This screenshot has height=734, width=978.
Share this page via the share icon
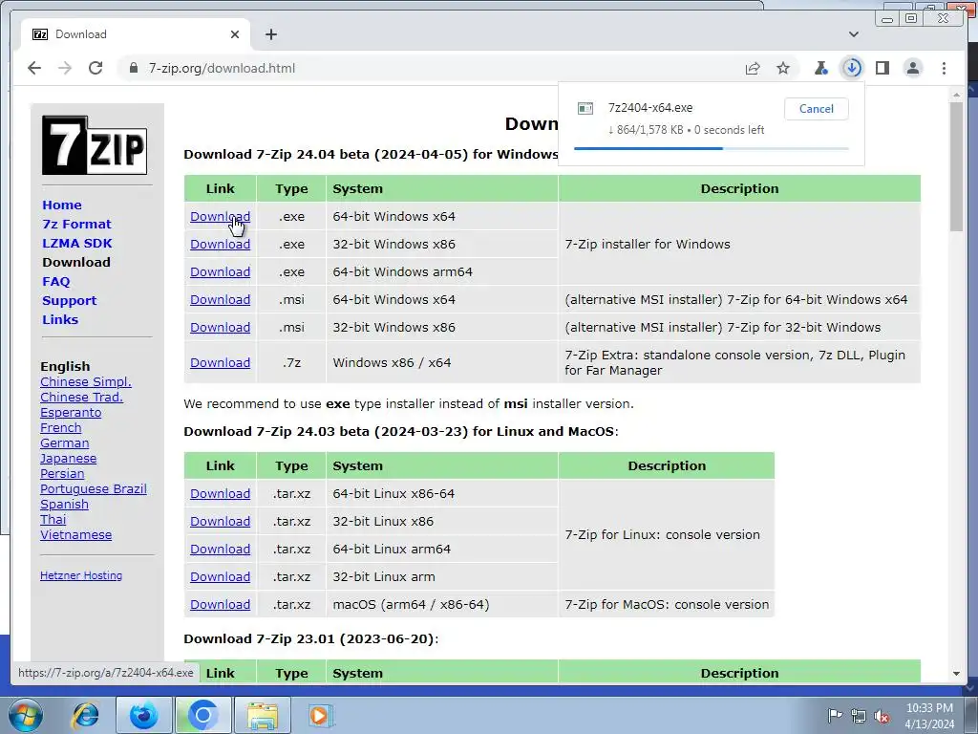(753, 68)
